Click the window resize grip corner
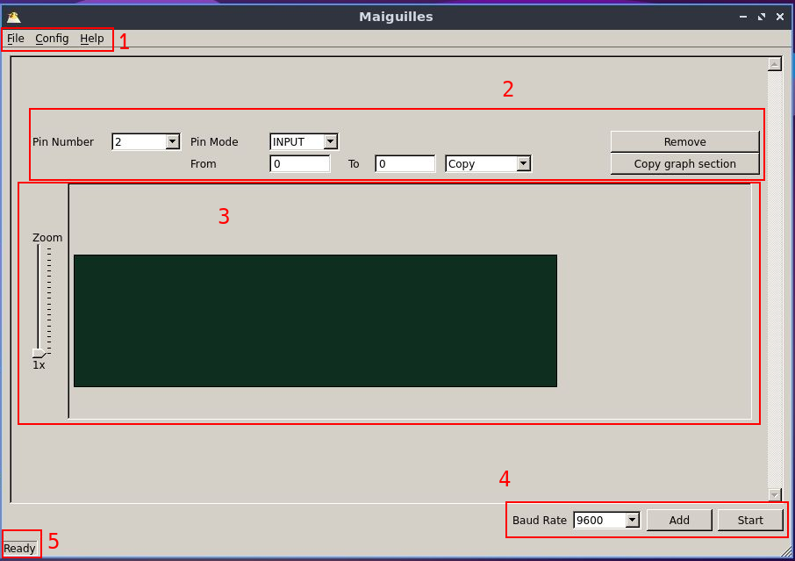The image size is (795, 561). click(787, 550)
